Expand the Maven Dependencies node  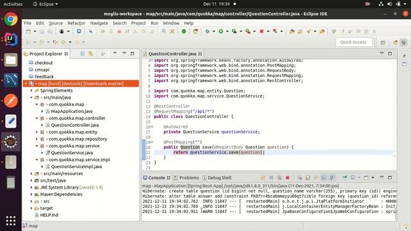(31, 194)
